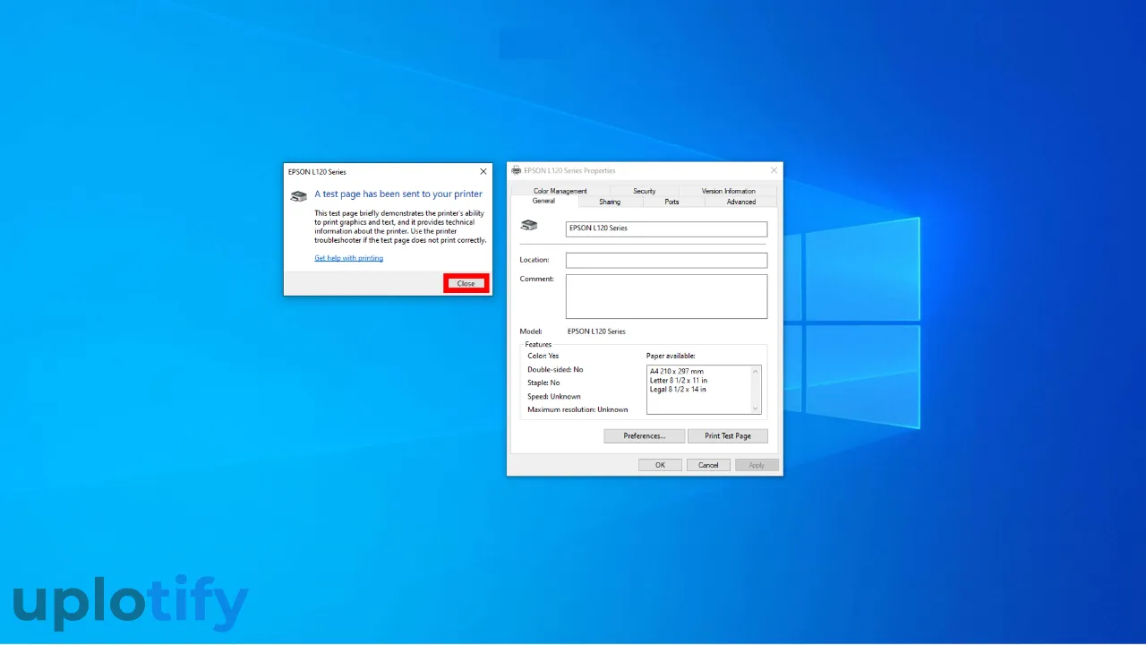Cancel the printer Properties dialog
The height and width of the screenshot is (645, 1146).
(709, 465)
